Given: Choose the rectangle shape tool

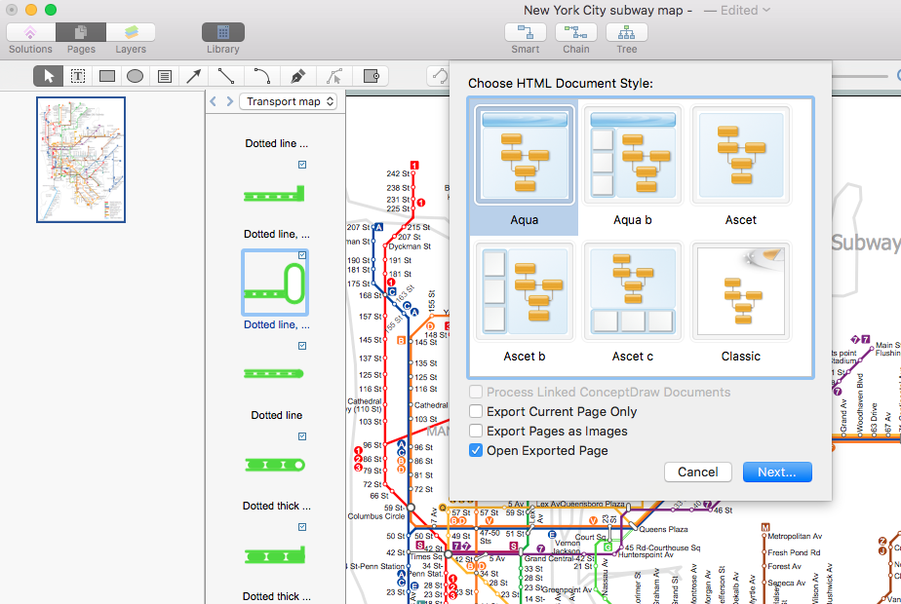Looking at the screenshot, I should tap(107, 76).
